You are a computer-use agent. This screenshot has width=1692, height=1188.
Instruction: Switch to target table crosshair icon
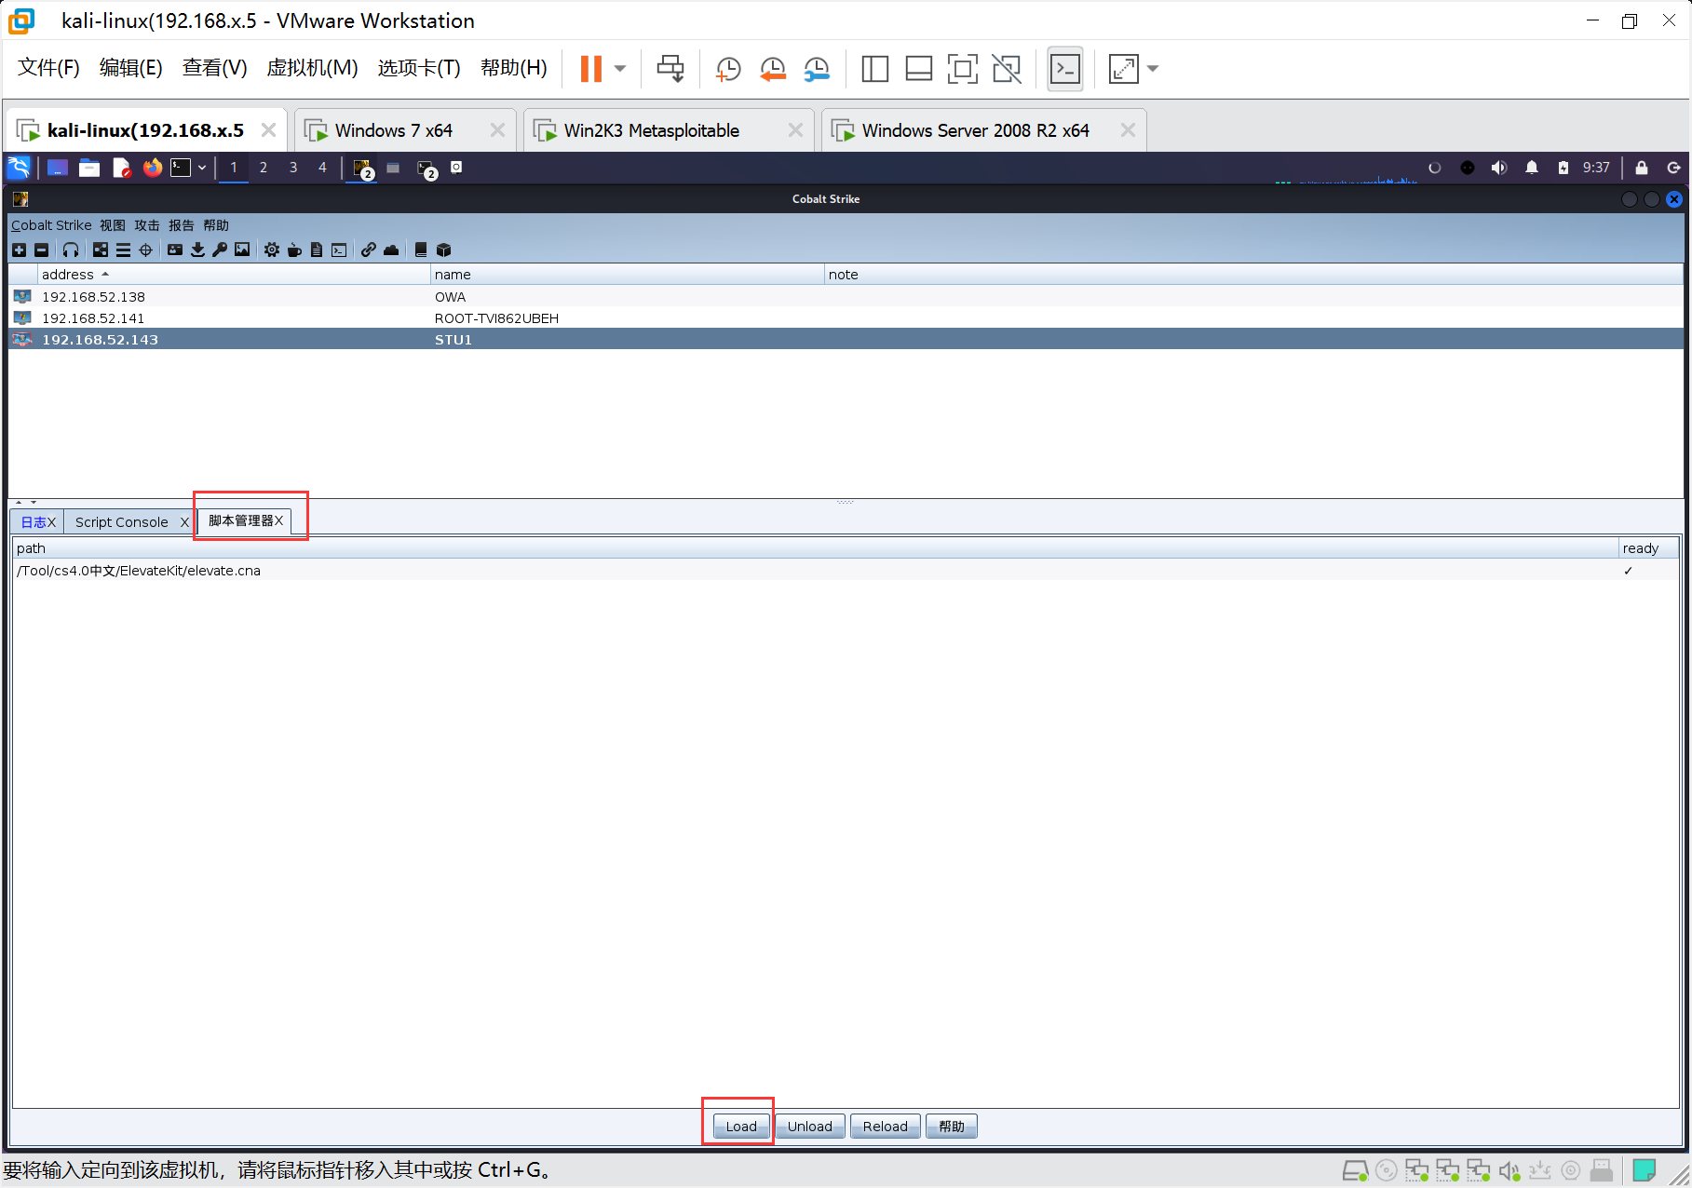coord(145,250)
